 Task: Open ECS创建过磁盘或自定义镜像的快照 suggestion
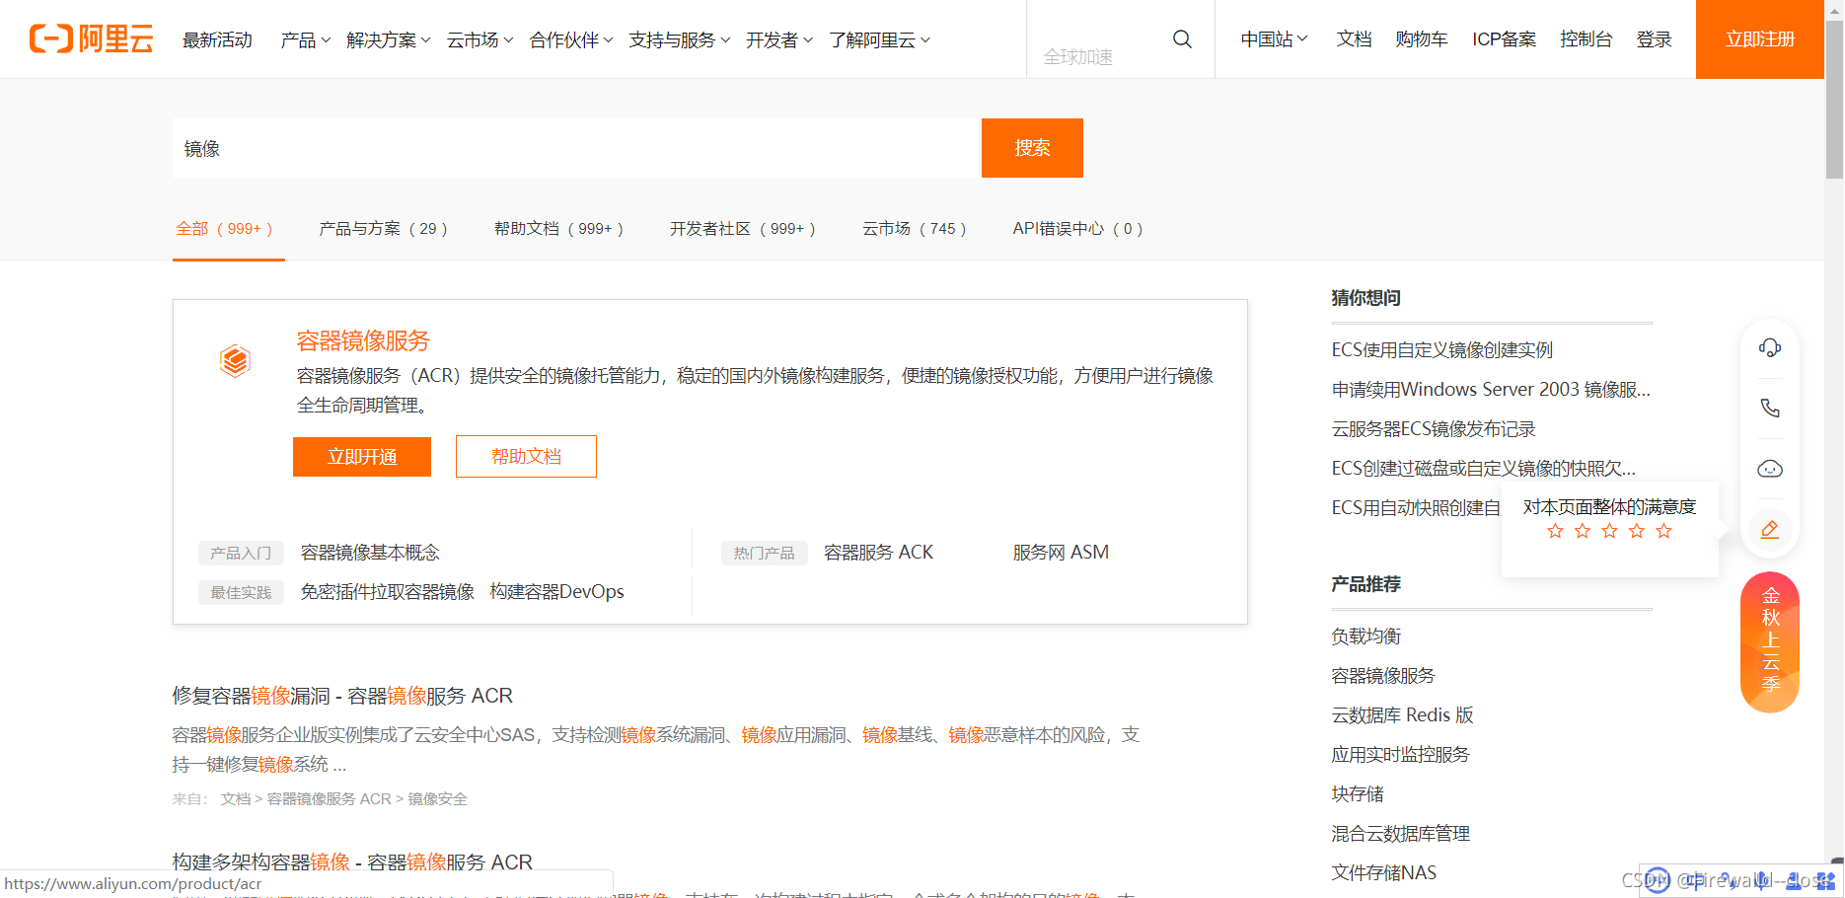(1483, 469)
